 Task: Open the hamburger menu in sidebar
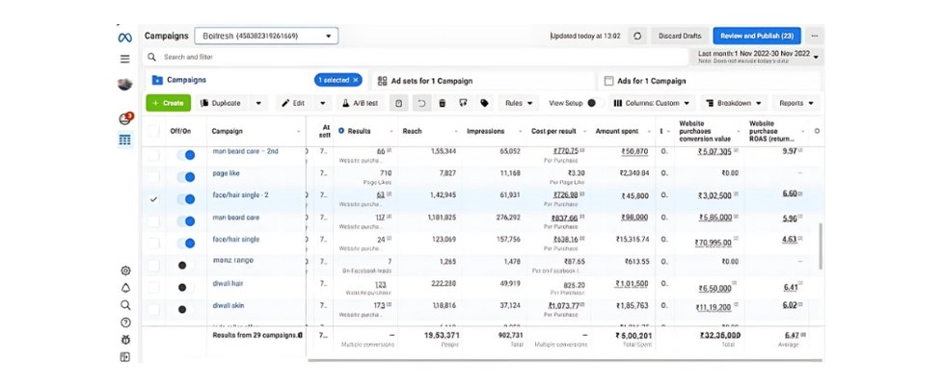pyautogui.click(x=124, y=59)
